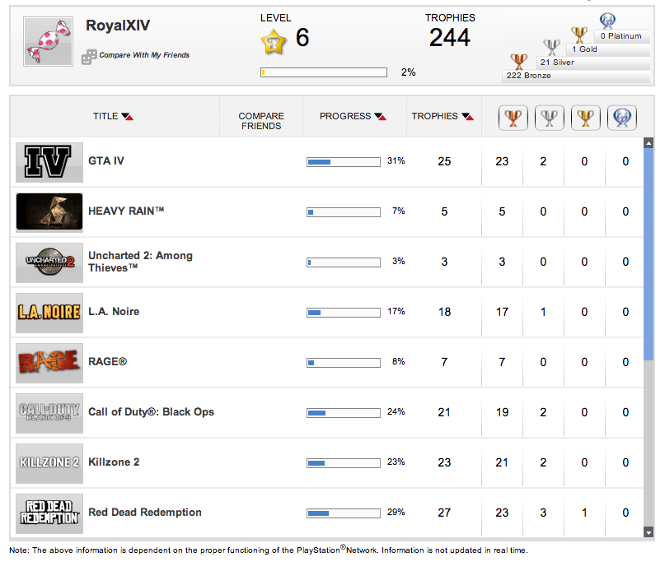Screen dimensions: 665x571
Task: Click the Gold trophy icon in summary
Action: (579, 35)
